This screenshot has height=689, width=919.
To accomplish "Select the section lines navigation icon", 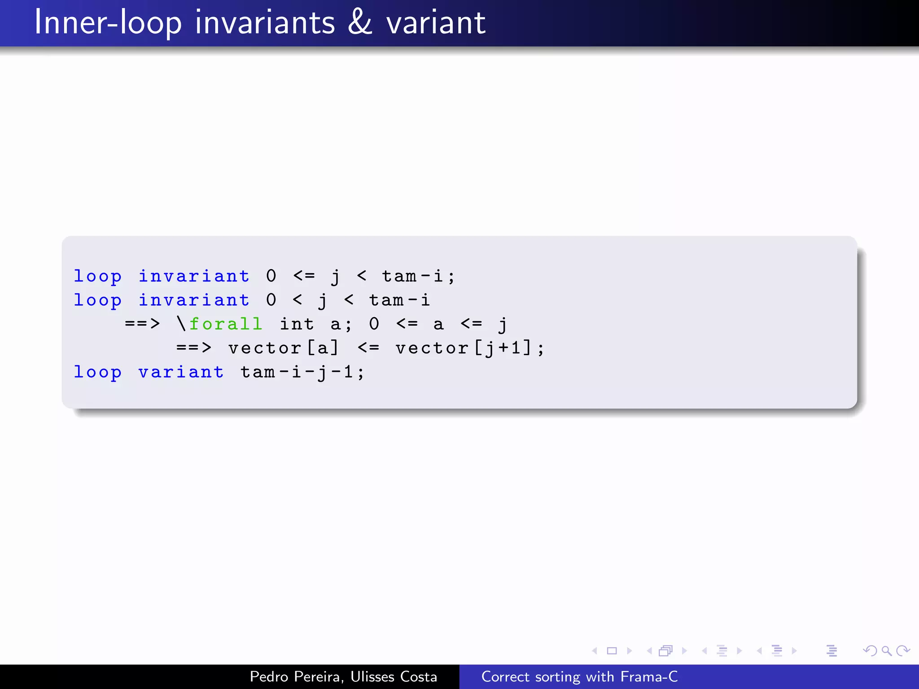I will (777, 651).
